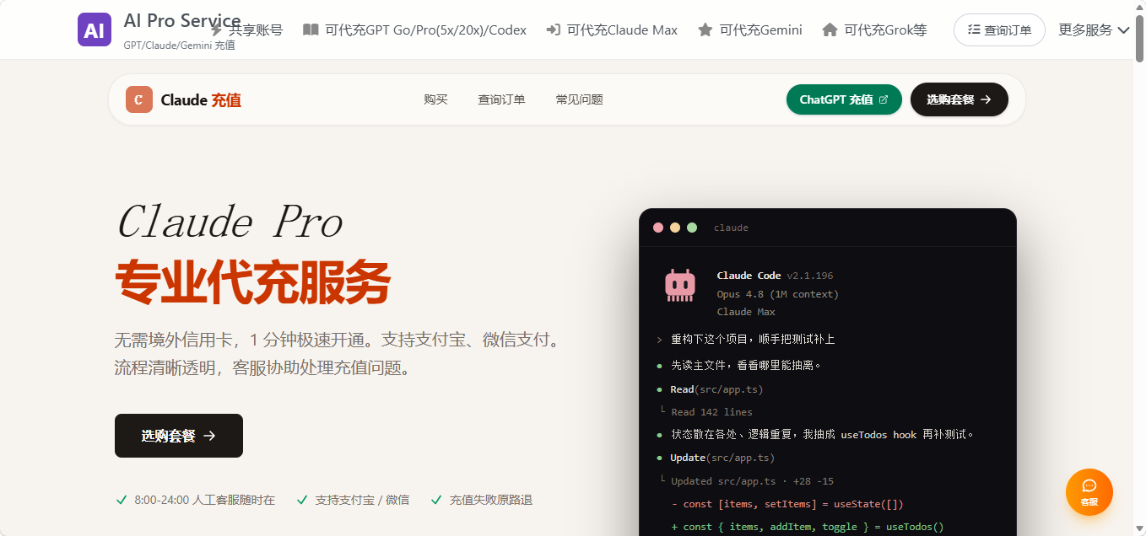
Task: Click the 'Claude Max' terminal line
Action: pyautogui.click(x=746, y=312)
